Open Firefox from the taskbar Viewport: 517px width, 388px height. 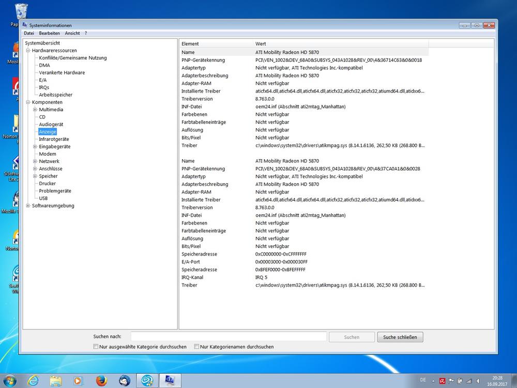coord(101,381)
